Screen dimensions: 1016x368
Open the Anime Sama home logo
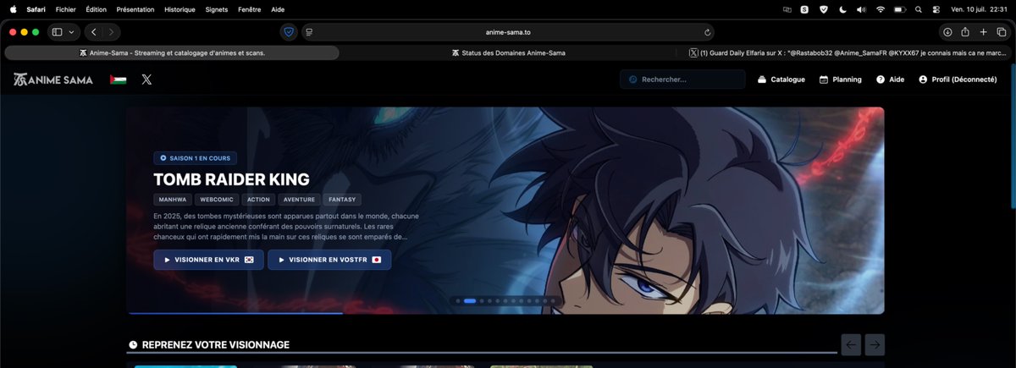(x=52, y=80)
